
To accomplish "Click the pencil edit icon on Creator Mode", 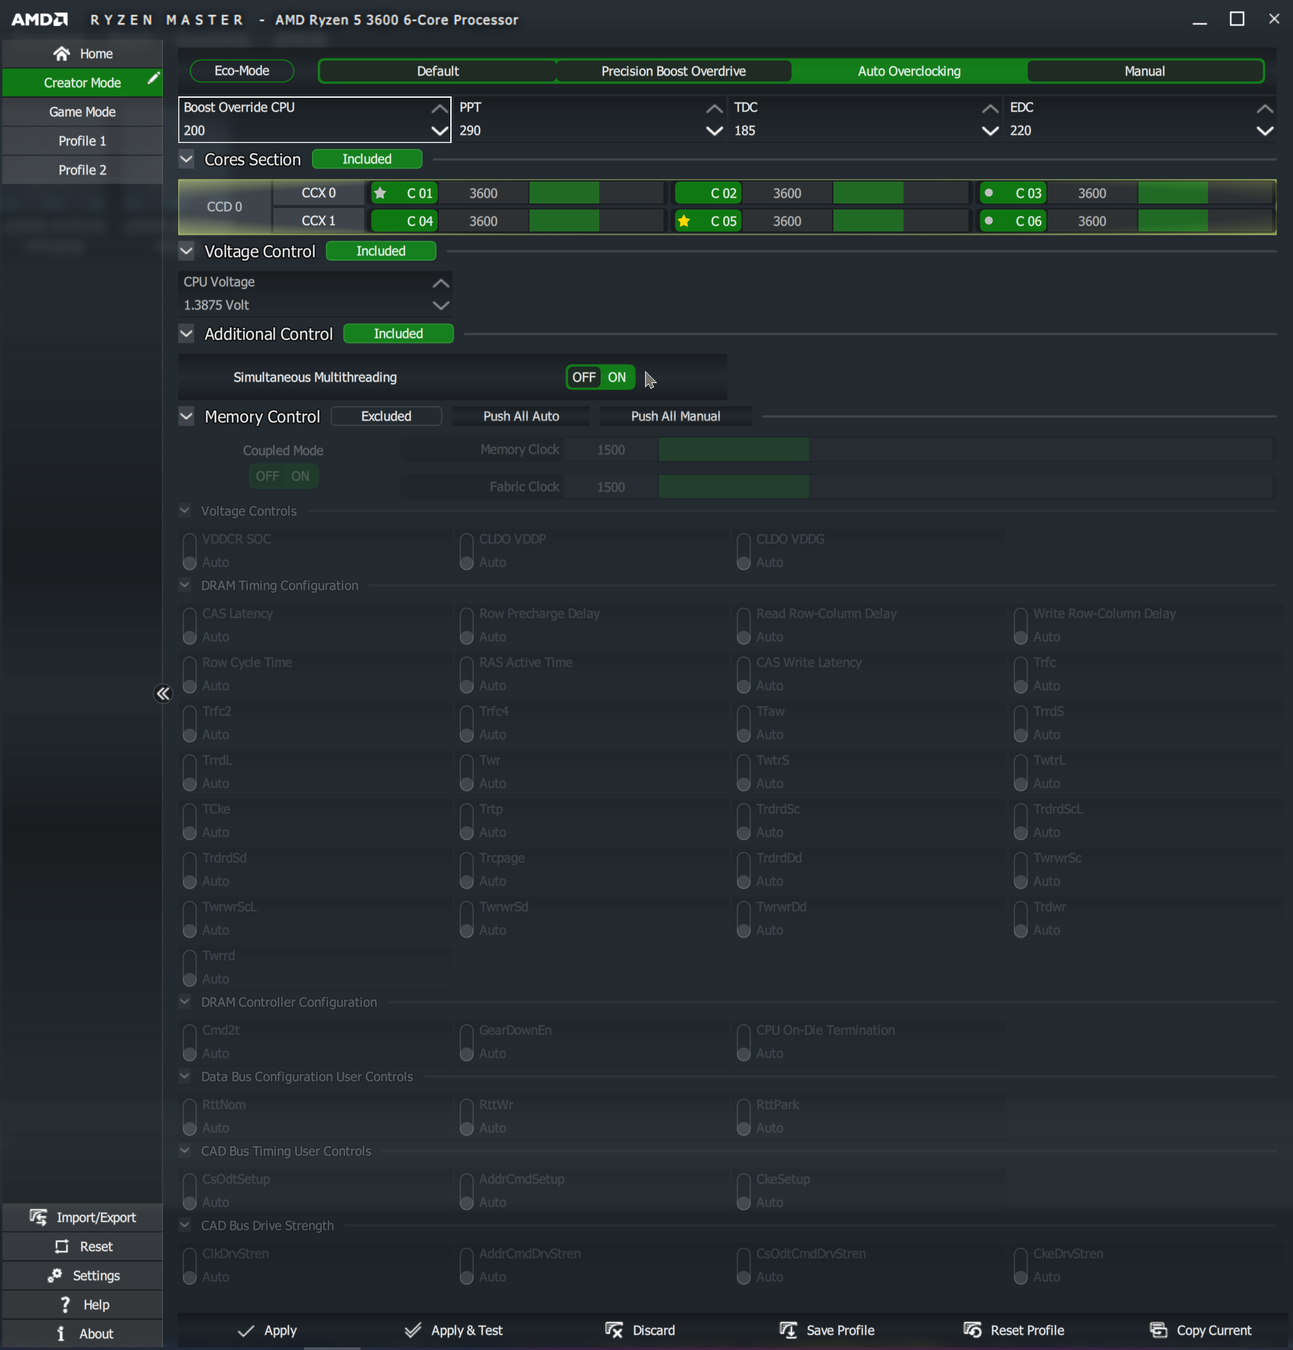I will 153,78.
